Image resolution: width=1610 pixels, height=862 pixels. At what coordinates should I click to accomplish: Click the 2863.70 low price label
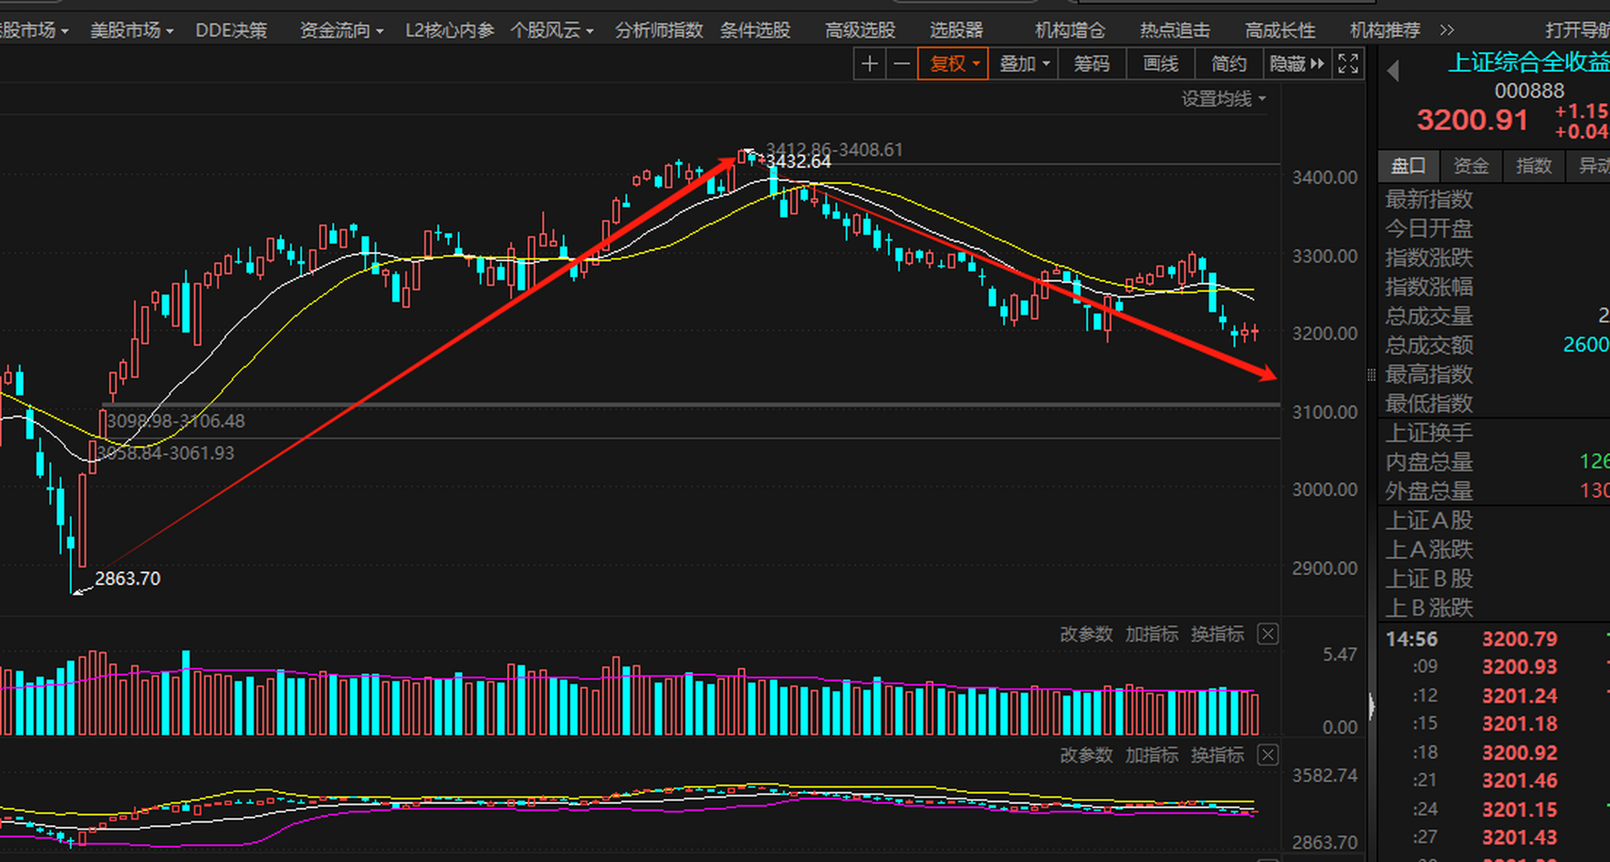(127, 578)
